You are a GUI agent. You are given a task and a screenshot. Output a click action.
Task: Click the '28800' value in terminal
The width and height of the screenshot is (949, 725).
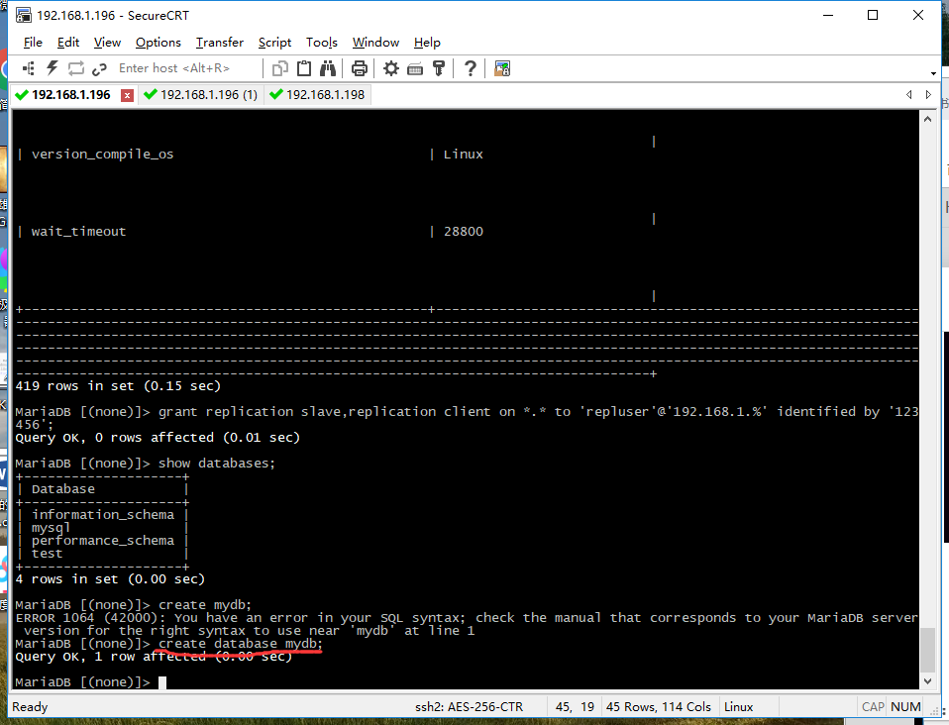464,231
